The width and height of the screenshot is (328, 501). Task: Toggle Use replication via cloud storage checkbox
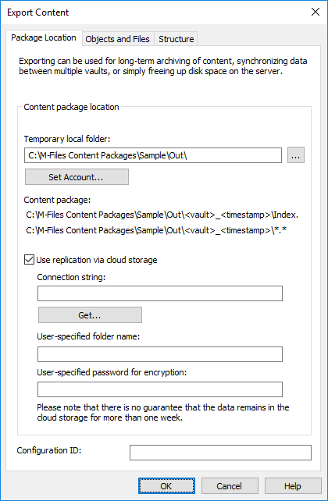[29, 260]
